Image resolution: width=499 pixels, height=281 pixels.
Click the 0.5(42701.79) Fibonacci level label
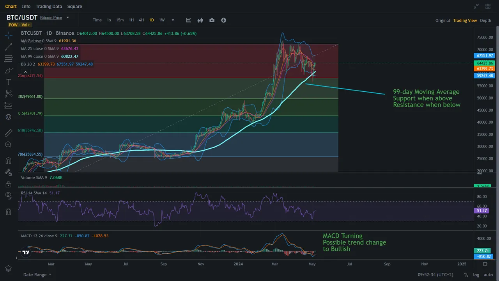30,114
